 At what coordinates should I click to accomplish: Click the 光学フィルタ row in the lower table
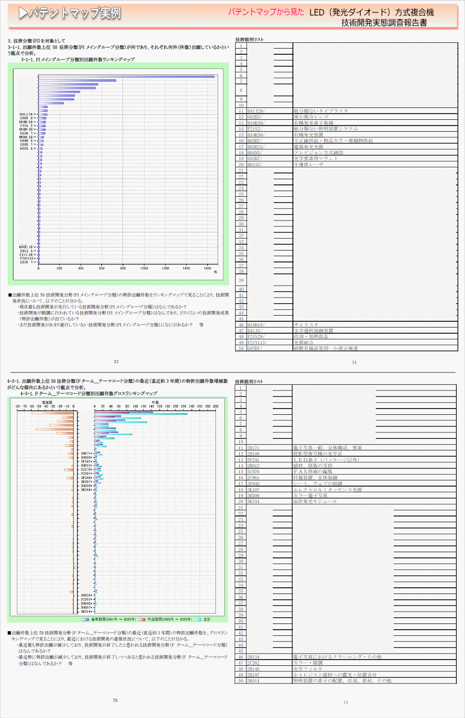coord(307,669)
